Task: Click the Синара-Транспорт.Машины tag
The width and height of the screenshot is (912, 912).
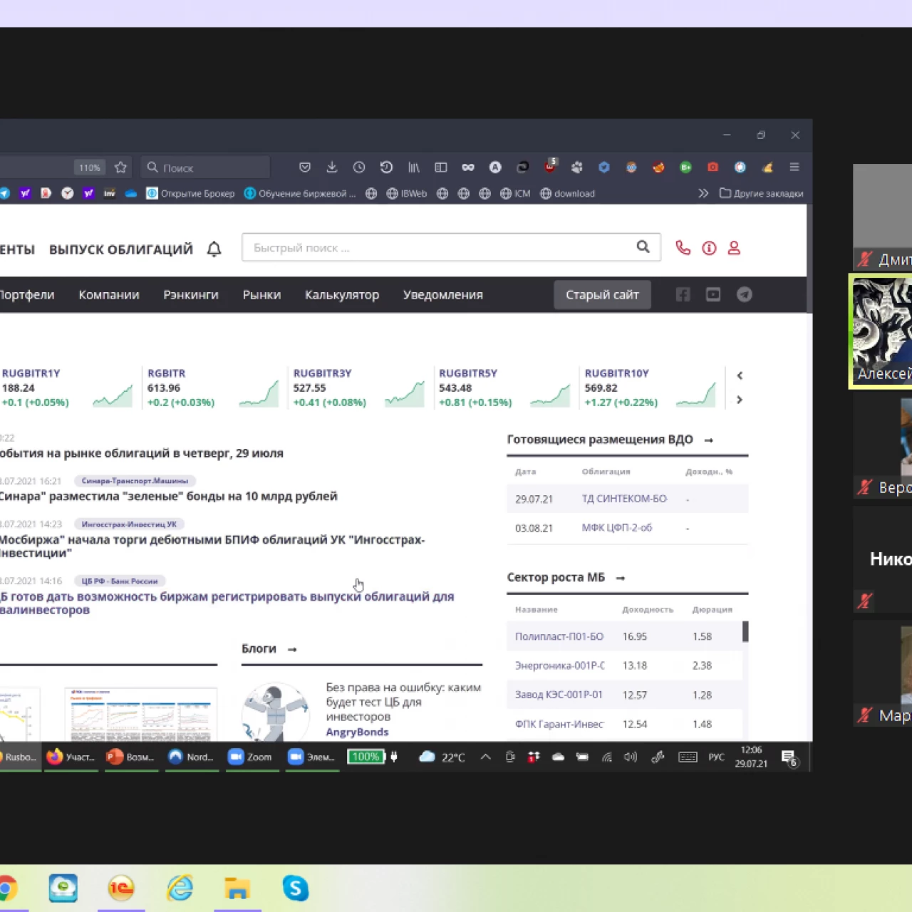Action: point(135,481)
